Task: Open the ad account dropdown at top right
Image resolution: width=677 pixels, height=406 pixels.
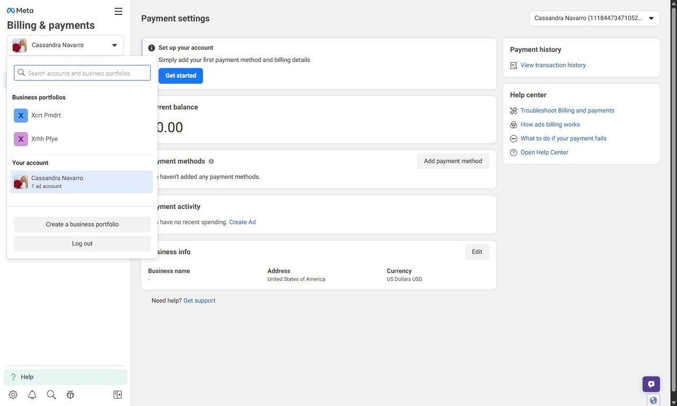Action: [x=594, y=18]
